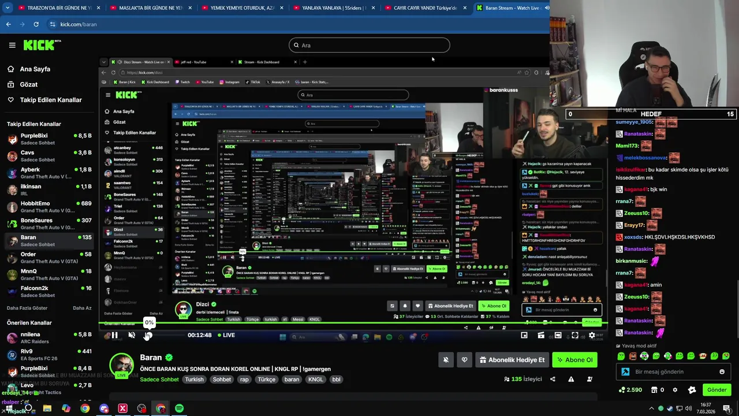
Task: Switch to YANLAYA YANLAYA 5Sriders tab
Action: tap(334, 8)
